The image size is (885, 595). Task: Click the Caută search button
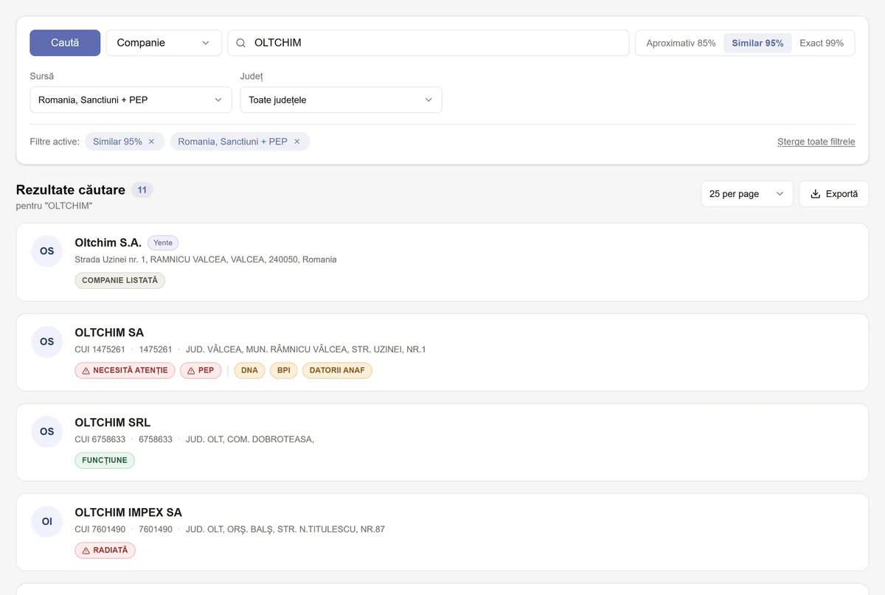point(65,43)
